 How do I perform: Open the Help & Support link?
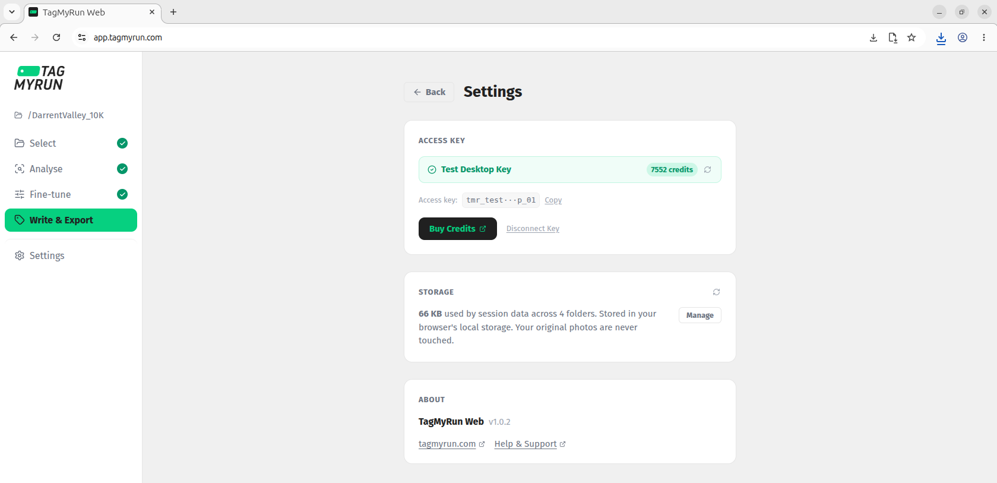(530, 444)
